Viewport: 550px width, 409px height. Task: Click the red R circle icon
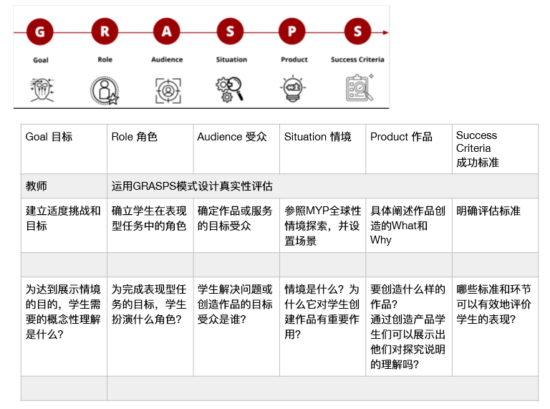pyautogui.click(x=105, y=32)
